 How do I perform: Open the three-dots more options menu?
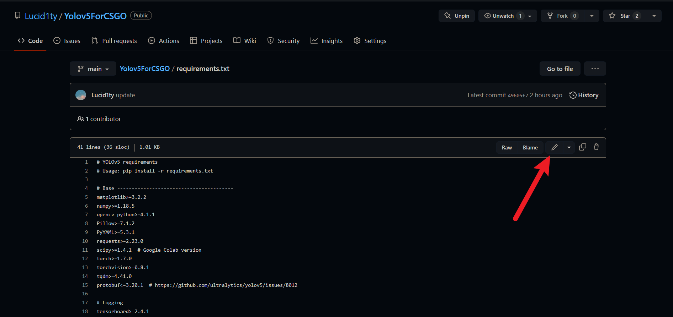[595, 69]
